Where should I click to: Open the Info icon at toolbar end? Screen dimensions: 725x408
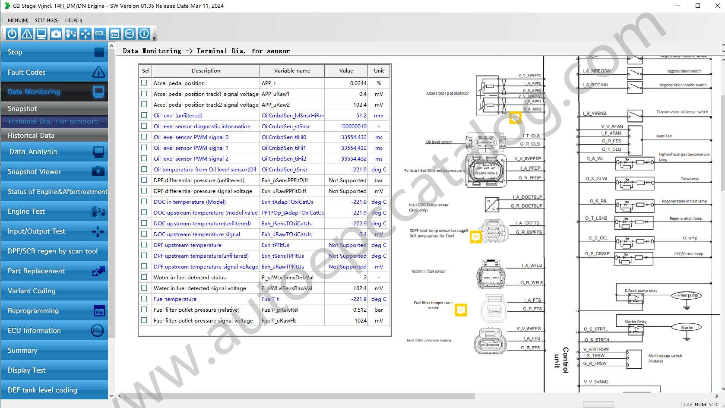(144, 33)
